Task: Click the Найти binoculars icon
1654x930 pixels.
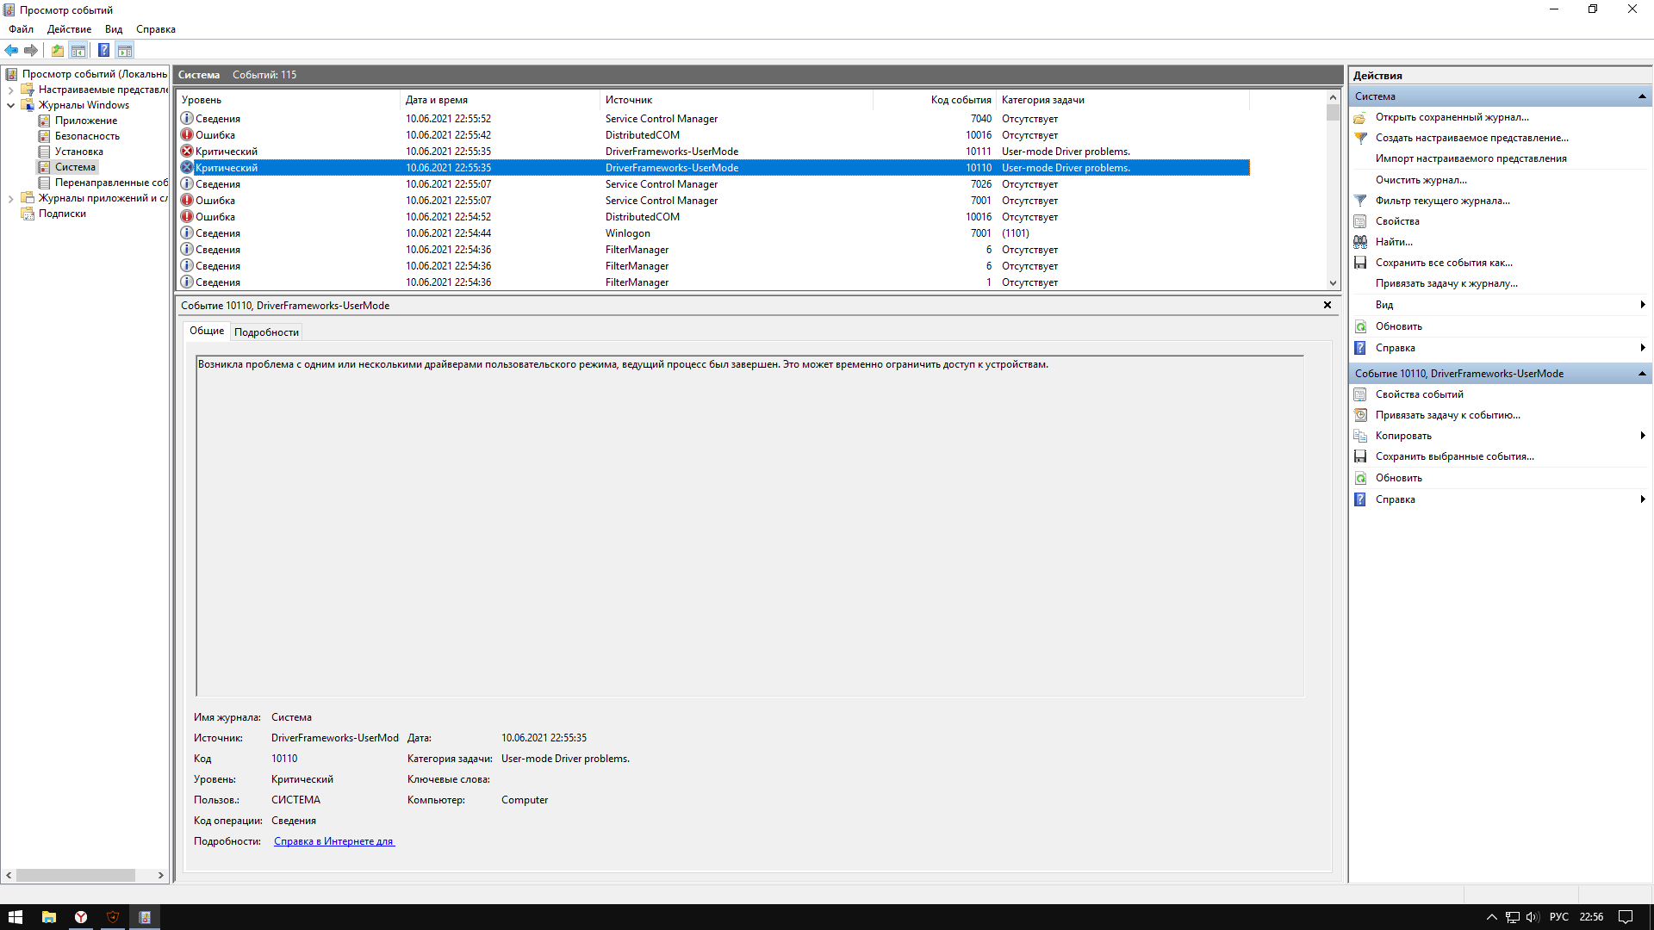Action: 1360,242
